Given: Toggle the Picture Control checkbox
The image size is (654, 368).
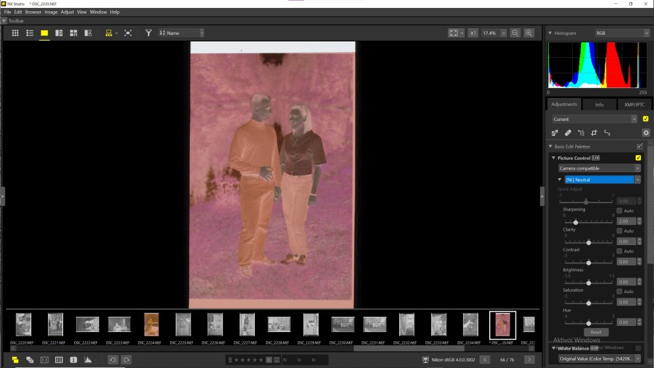Looking at the screenshot, I should 638,158.
